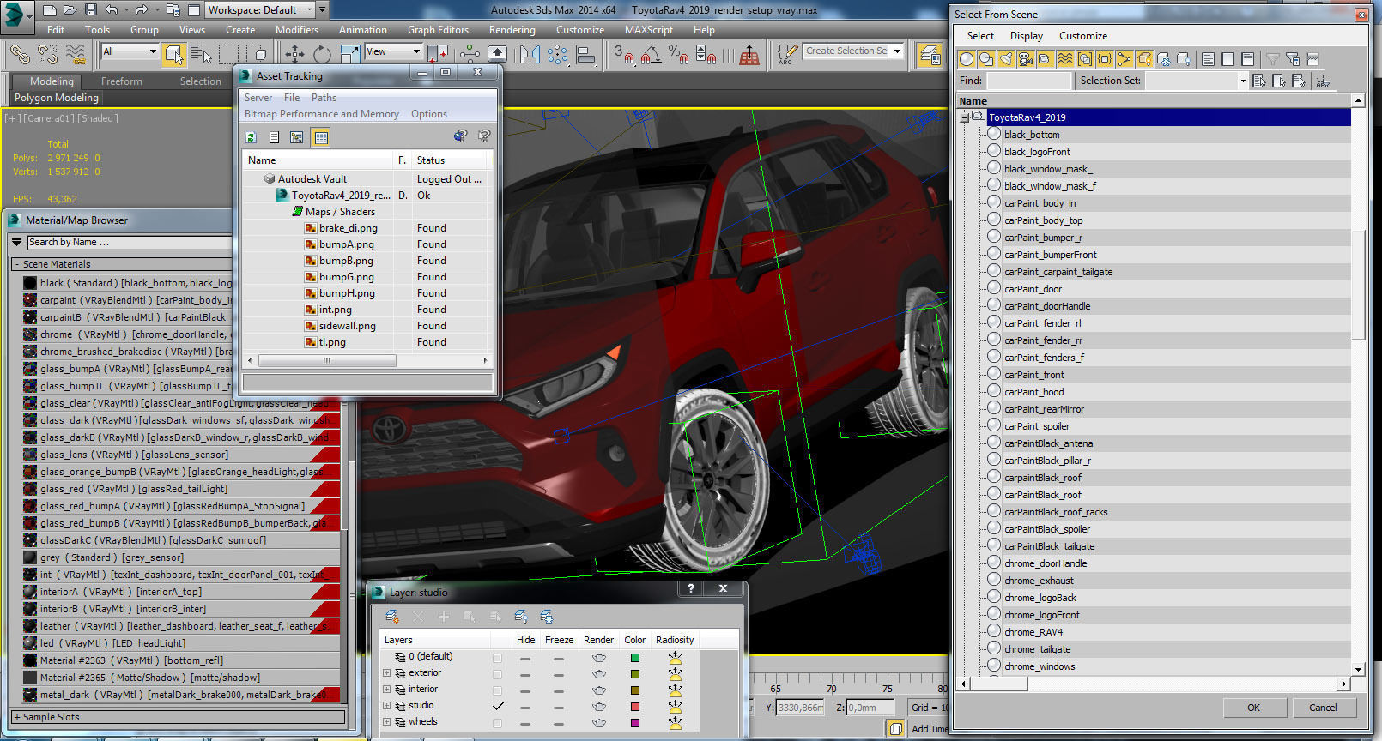Toggle the Percent Snap icon

point(678,54)
